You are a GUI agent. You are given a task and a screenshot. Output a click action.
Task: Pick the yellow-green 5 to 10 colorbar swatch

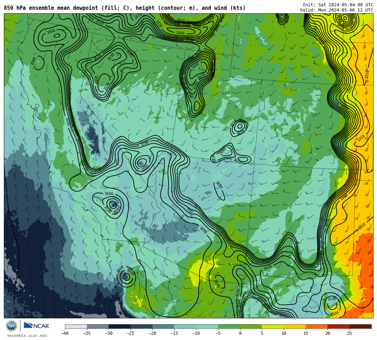click(x=273, y=326)
